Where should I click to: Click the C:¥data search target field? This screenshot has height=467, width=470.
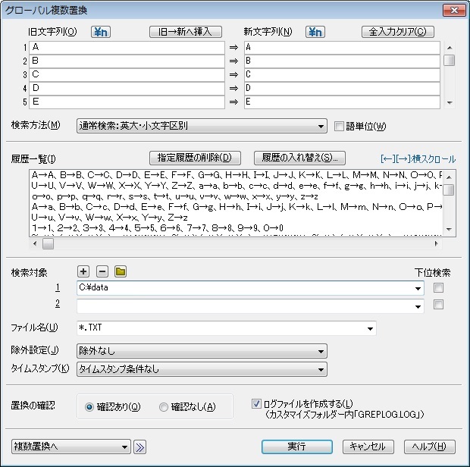click(x=251, y=288)
